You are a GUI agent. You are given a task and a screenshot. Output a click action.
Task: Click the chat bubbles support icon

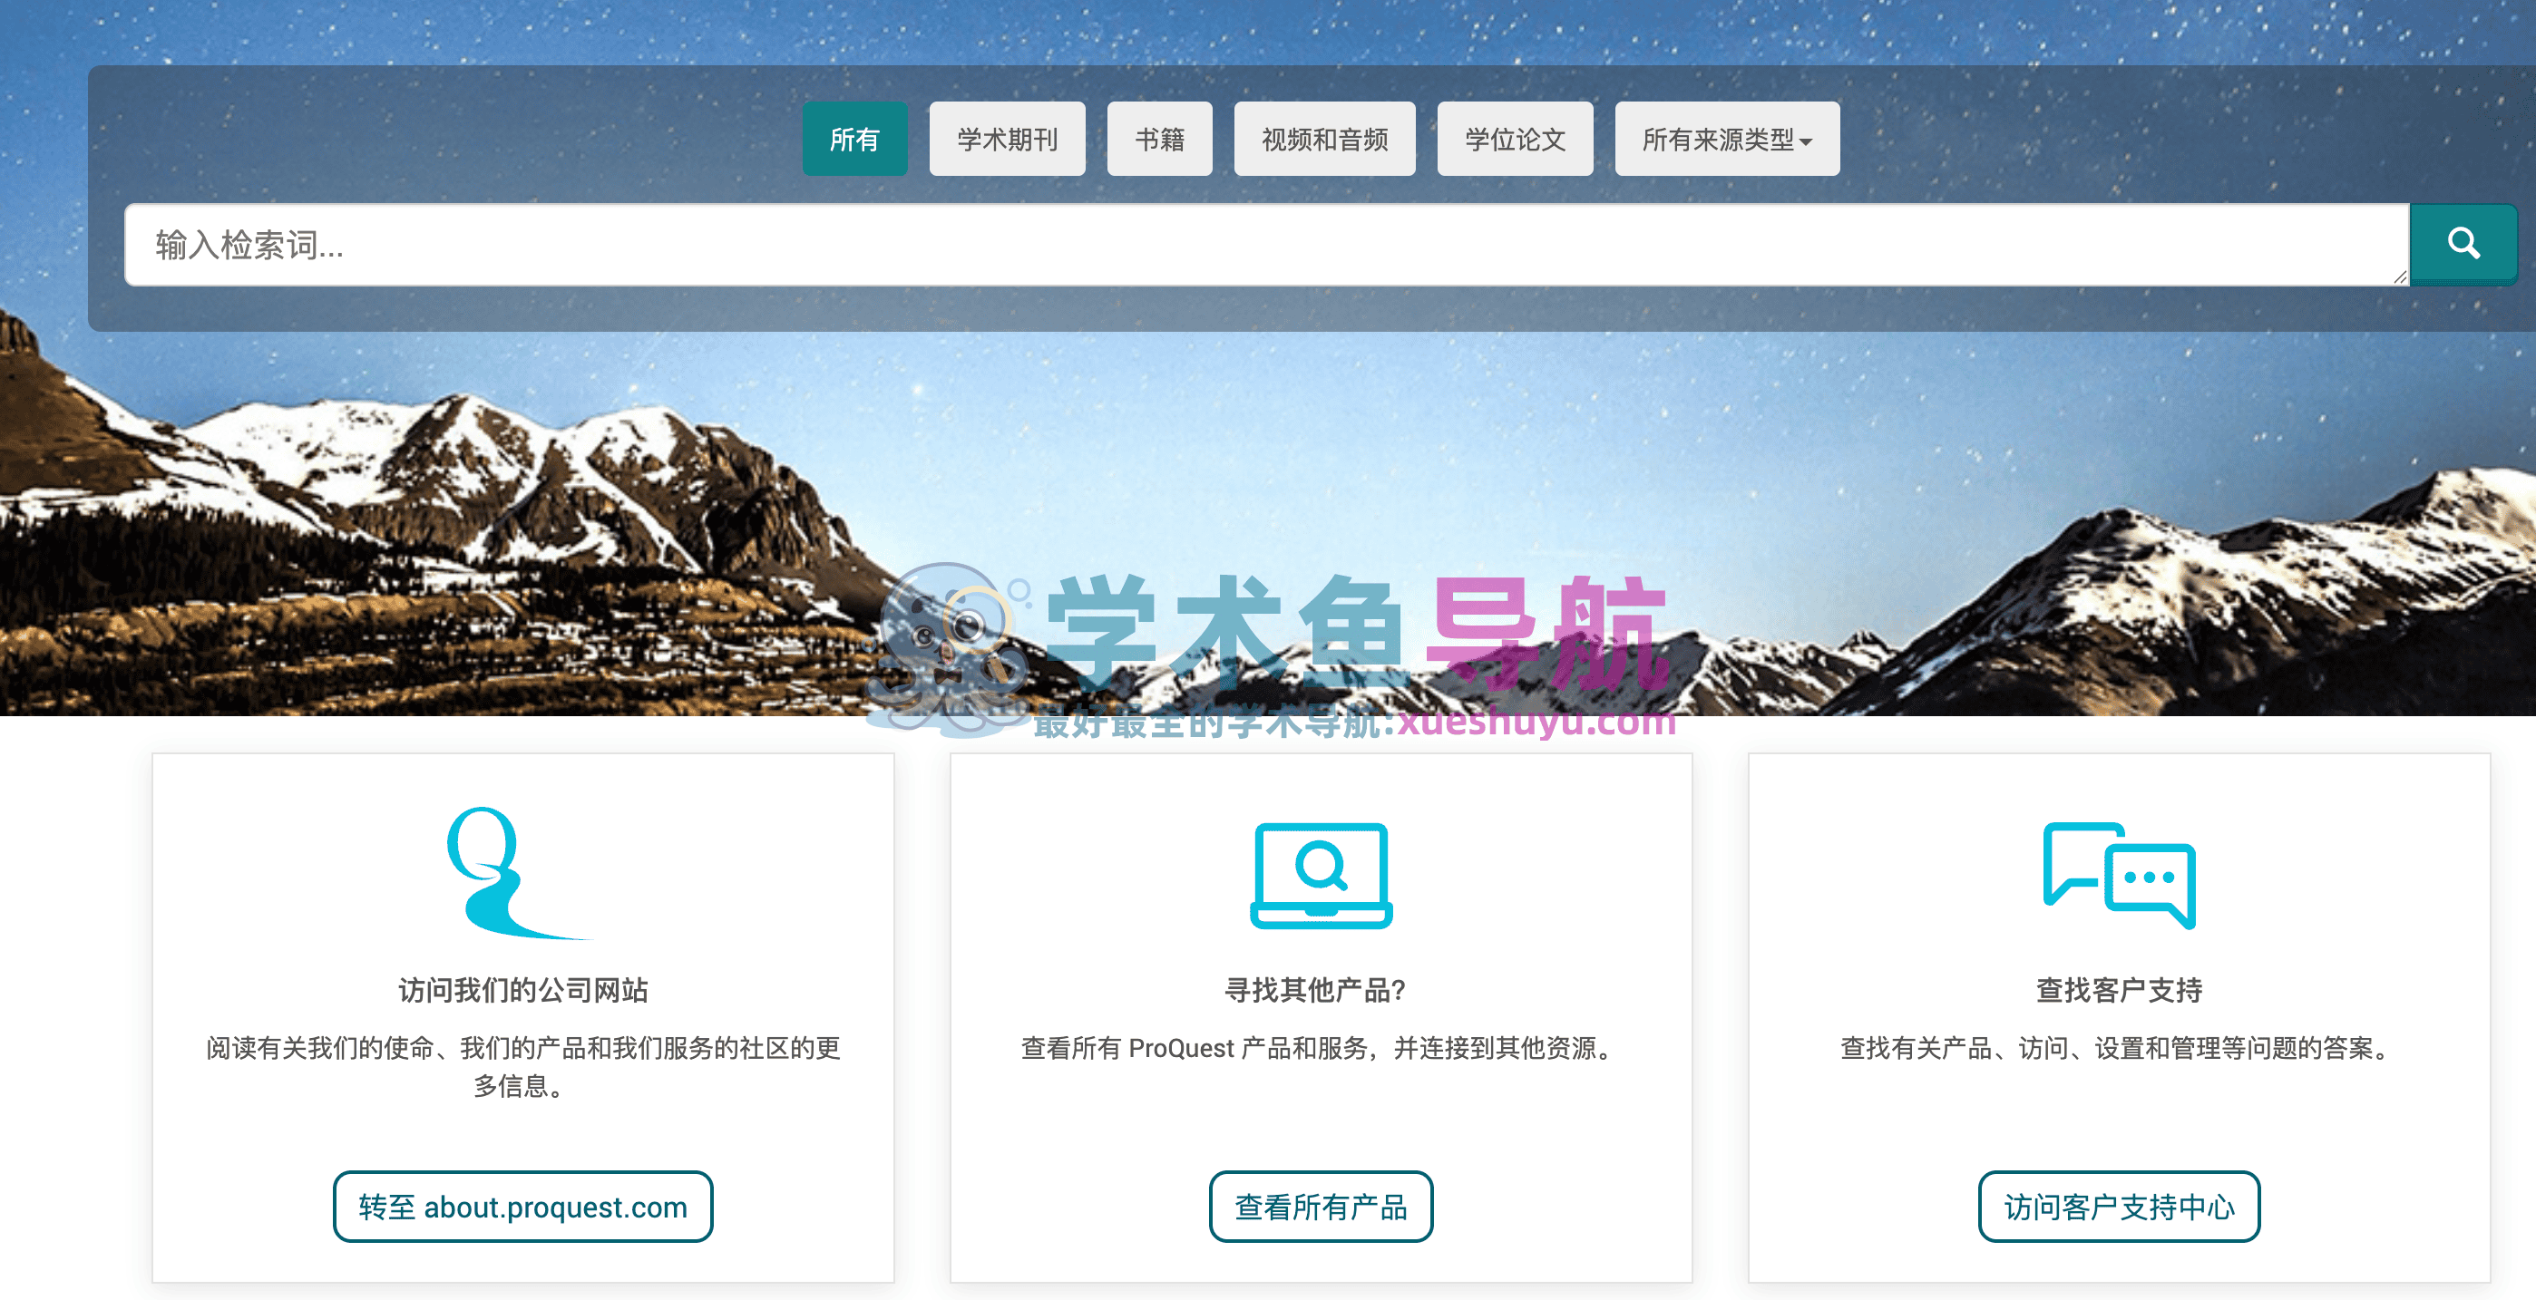(x=2119, y=875)
